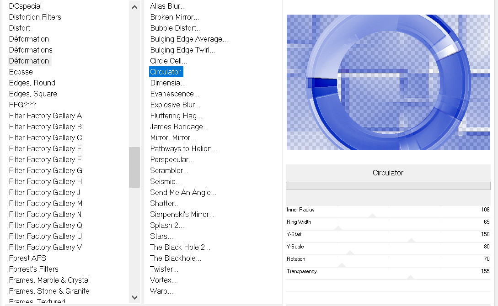Choose the Sierpenski's Mirror filter
The image size is (498, 306).
[182, 214]
